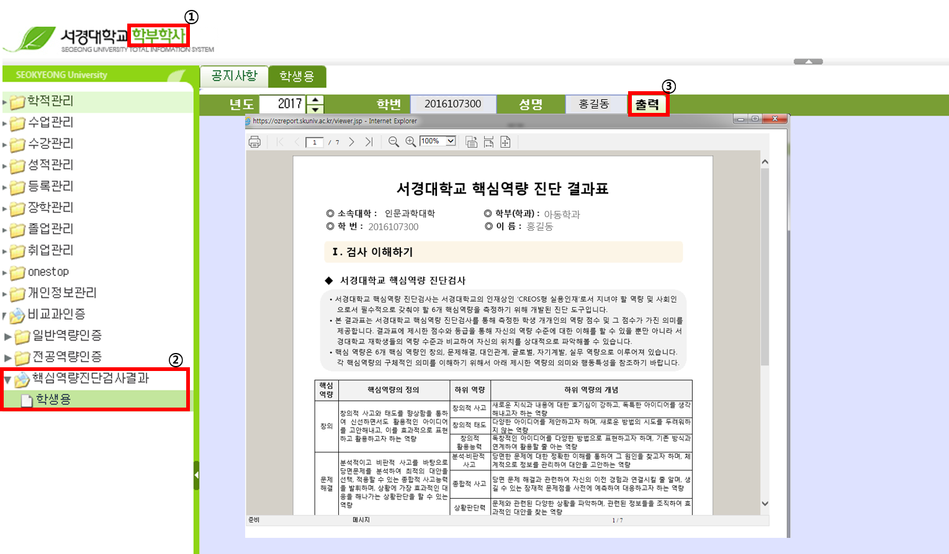Zoom out with the magnifier minus icon

[x=394, y=141]
